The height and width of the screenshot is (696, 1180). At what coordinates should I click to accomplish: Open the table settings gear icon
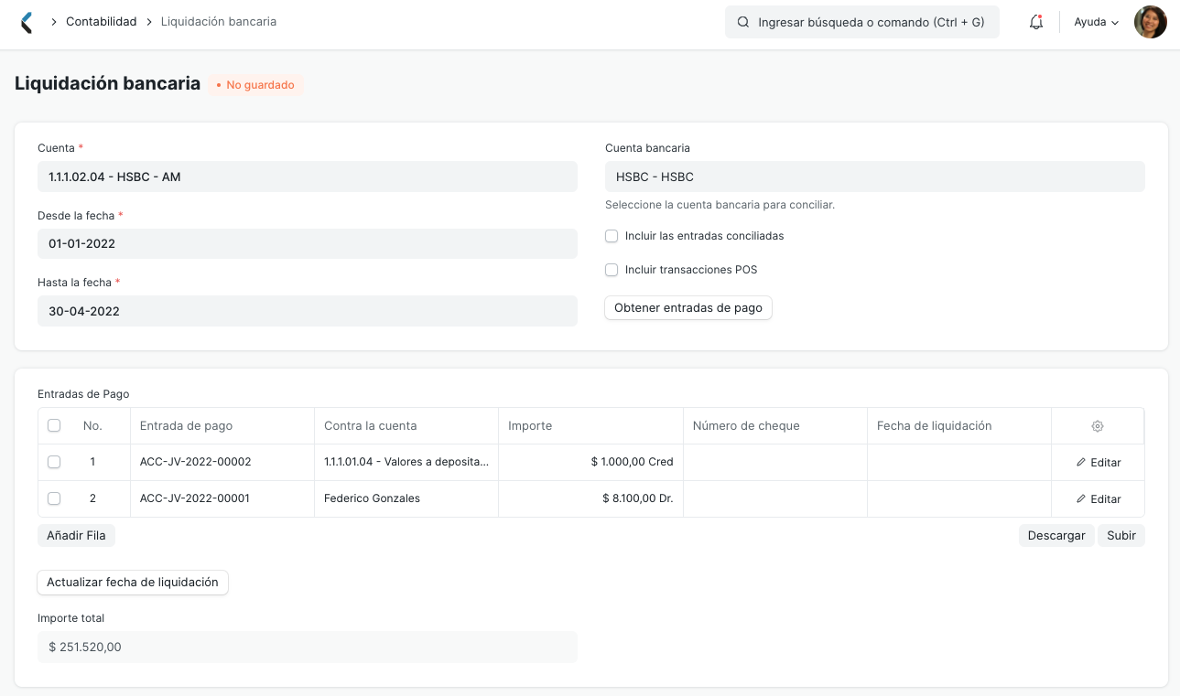pos(1098,426)
